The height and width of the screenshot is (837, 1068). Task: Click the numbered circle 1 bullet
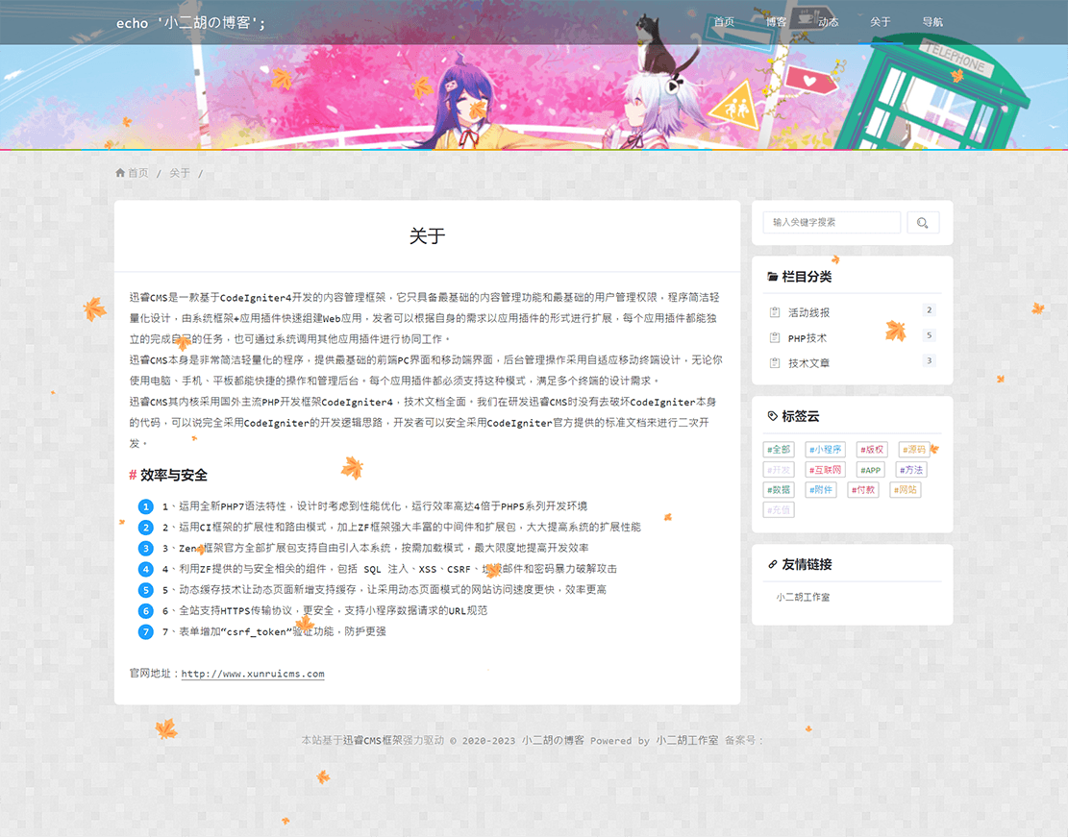click(146, 506)
